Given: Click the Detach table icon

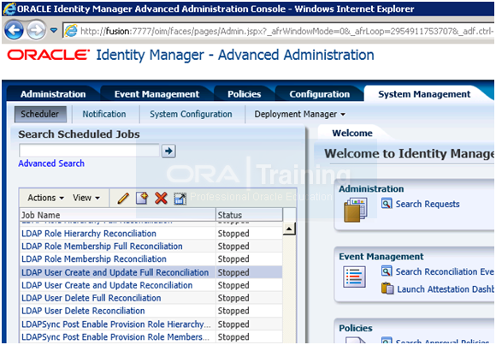Looking at the screenshot, I should click(180, 199).
